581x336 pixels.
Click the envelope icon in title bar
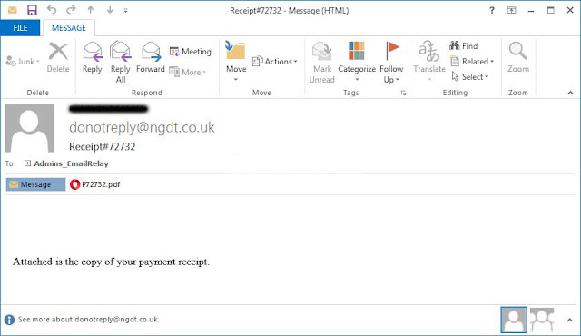pos(12,10)
